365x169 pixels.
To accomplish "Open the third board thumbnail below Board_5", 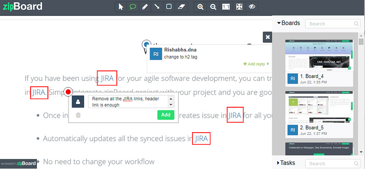I will click(x=319, y=149).
